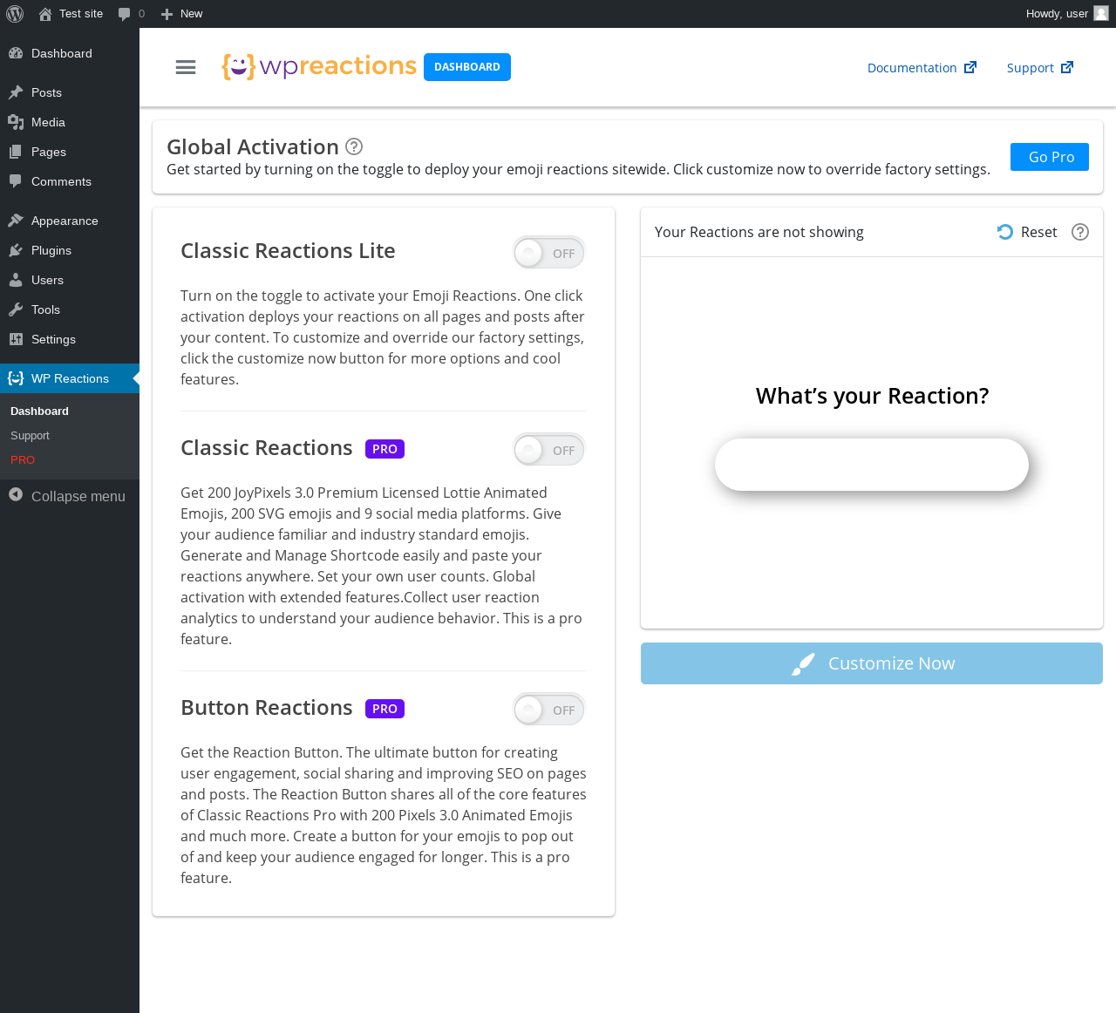This screenshot has height=1013, width=1116.
Task: Open the Pages menu item
Action: pos(70,152)
